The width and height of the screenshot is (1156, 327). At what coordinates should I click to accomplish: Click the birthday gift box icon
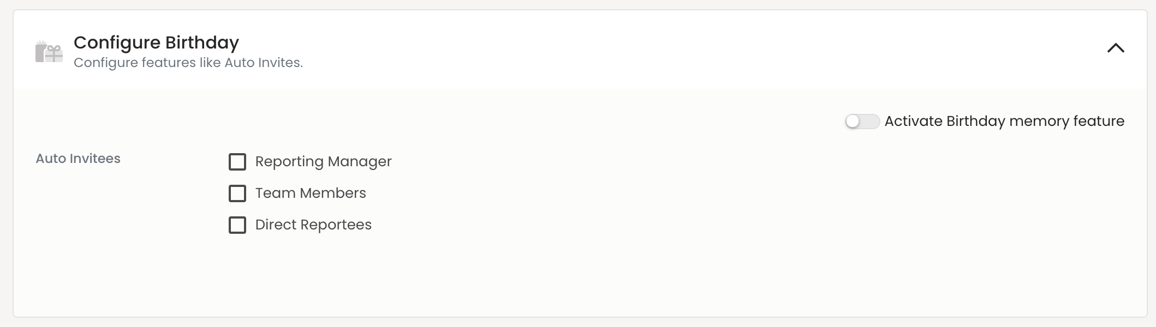click(x=49, y=52)
